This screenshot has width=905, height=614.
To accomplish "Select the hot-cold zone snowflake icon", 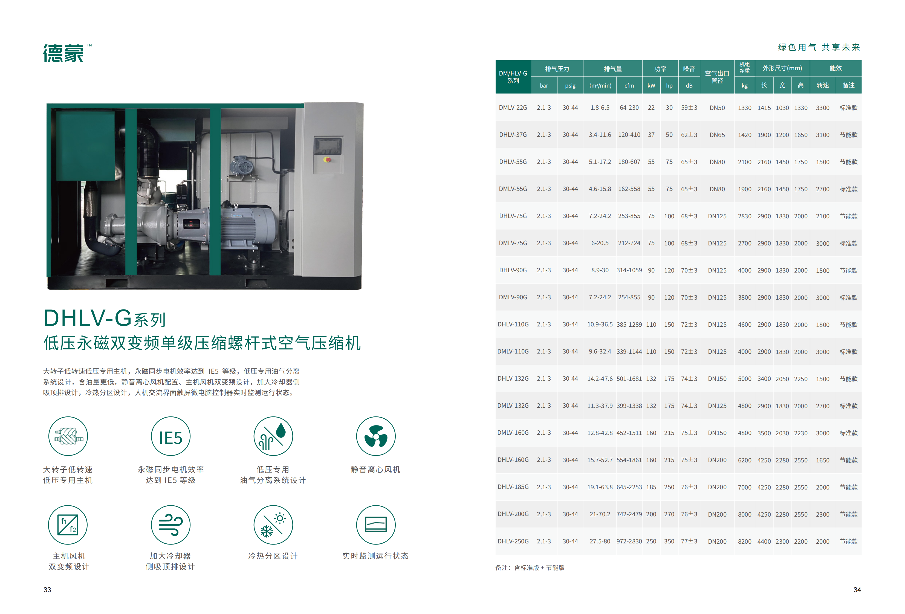I will [273, 525].
